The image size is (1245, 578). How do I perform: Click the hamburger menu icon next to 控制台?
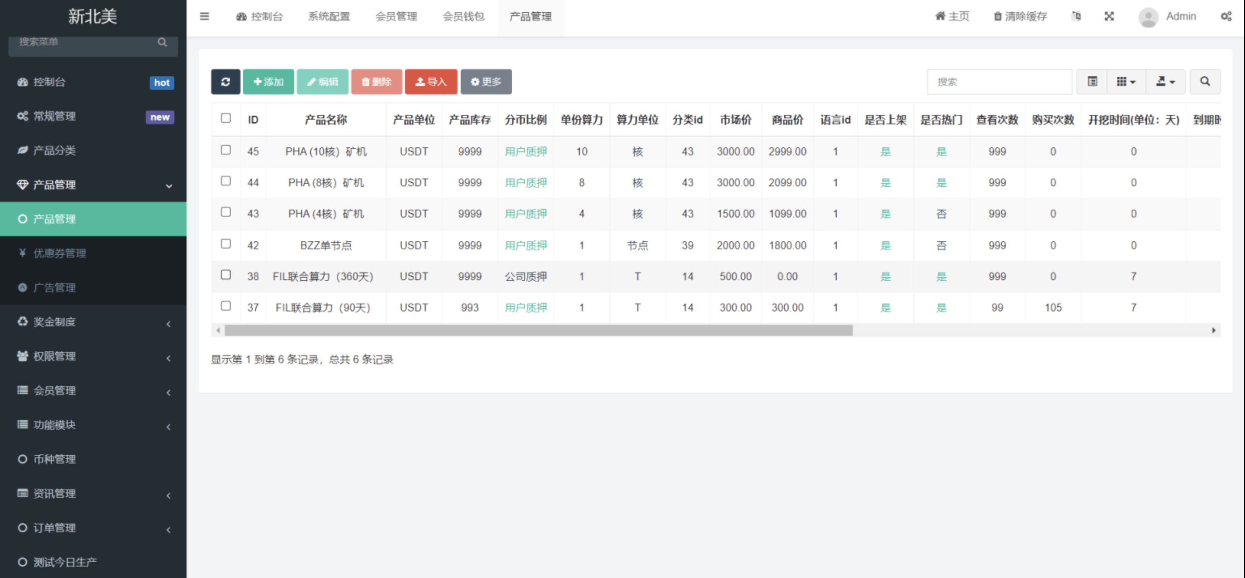(x=205, y=16)
